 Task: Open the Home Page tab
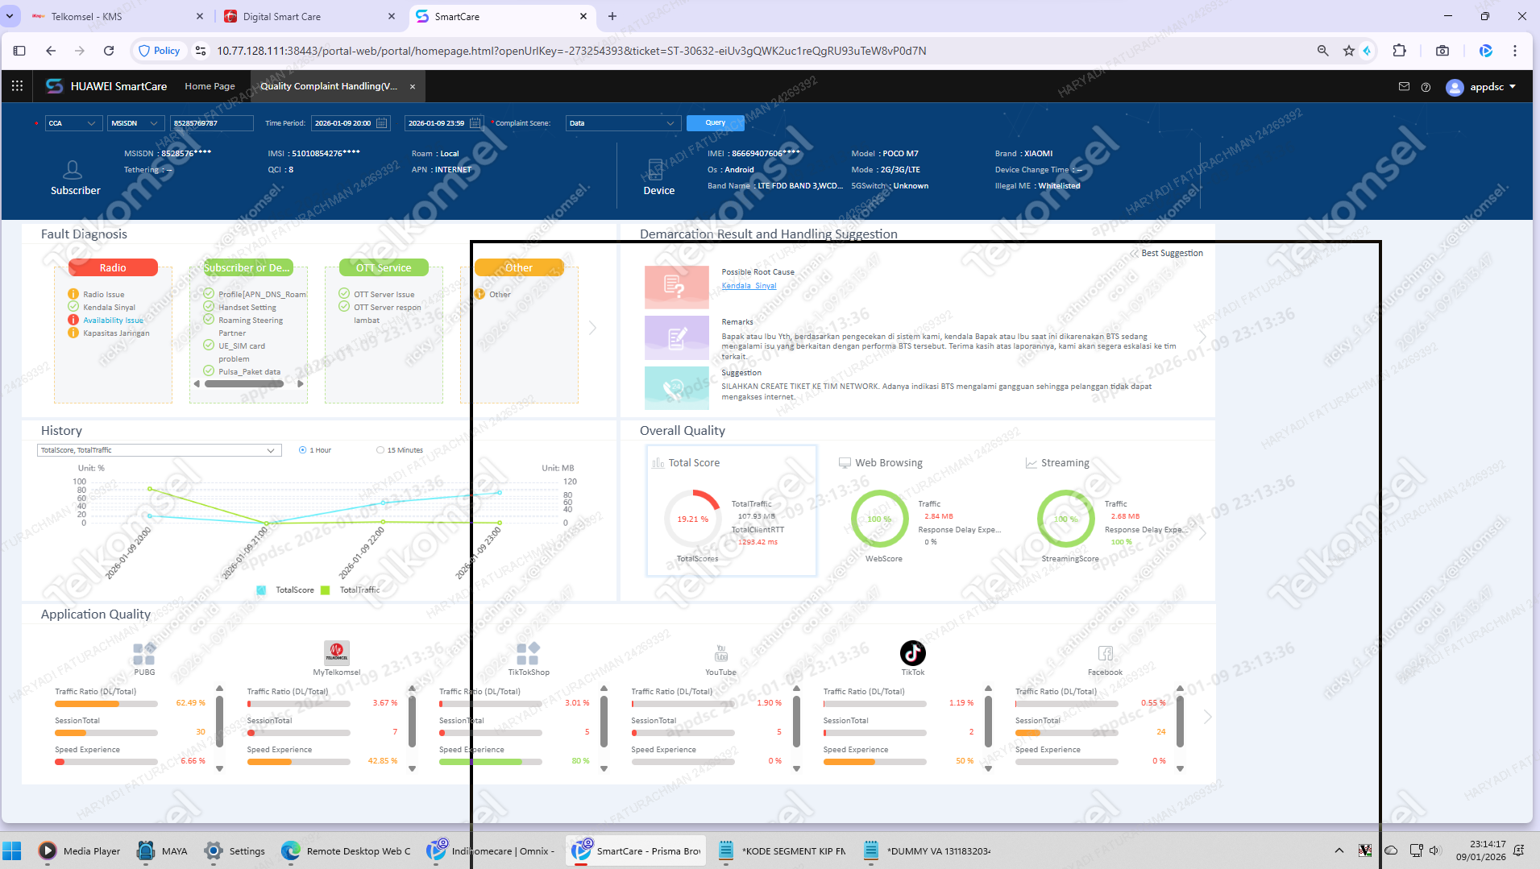pos(210,86)
